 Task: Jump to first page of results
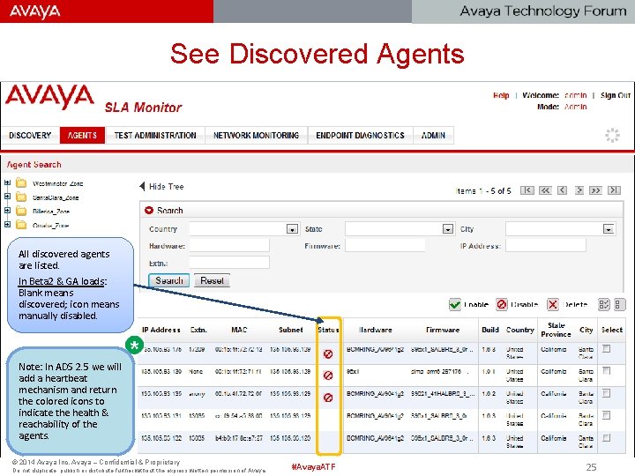point(527,190)
